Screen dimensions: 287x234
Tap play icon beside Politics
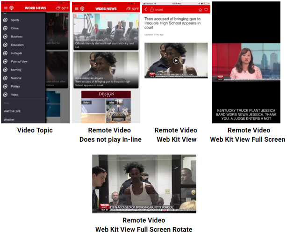(x=5, y=86)
